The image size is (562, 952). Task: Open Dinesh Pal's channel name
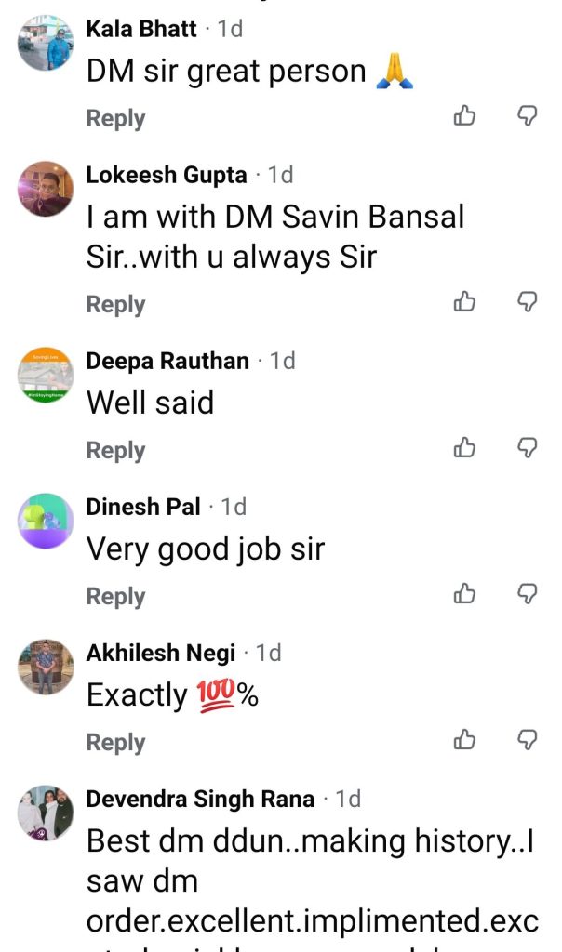143,507
